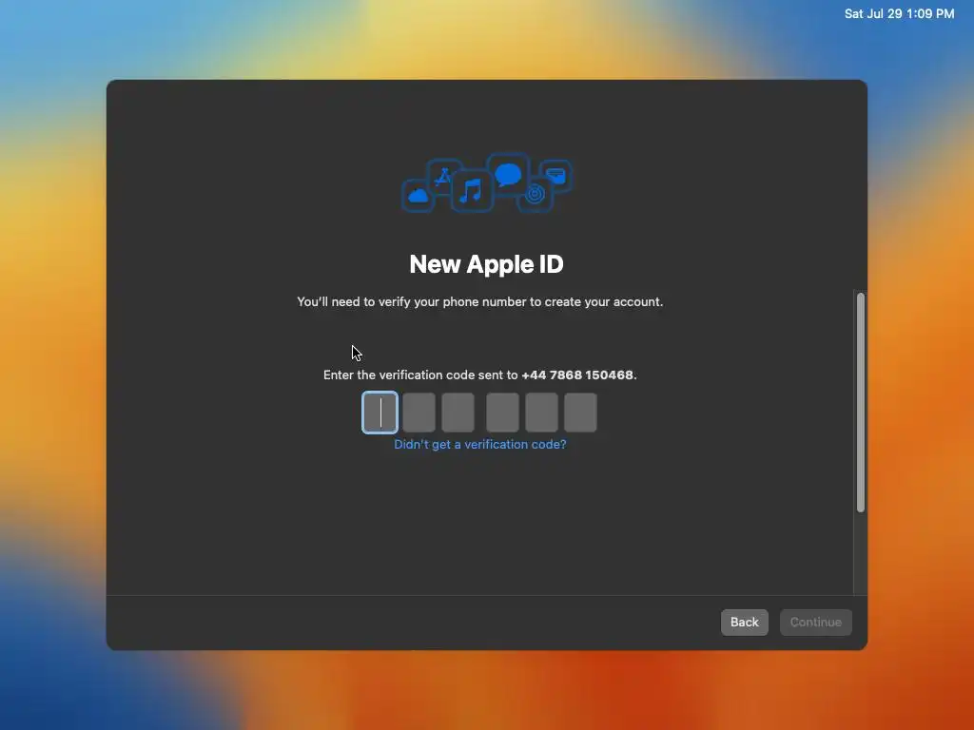Image resolution: width=974 pixels, height=730 pixels.
Task: Go back with the Back button
Action: [744, 622]
